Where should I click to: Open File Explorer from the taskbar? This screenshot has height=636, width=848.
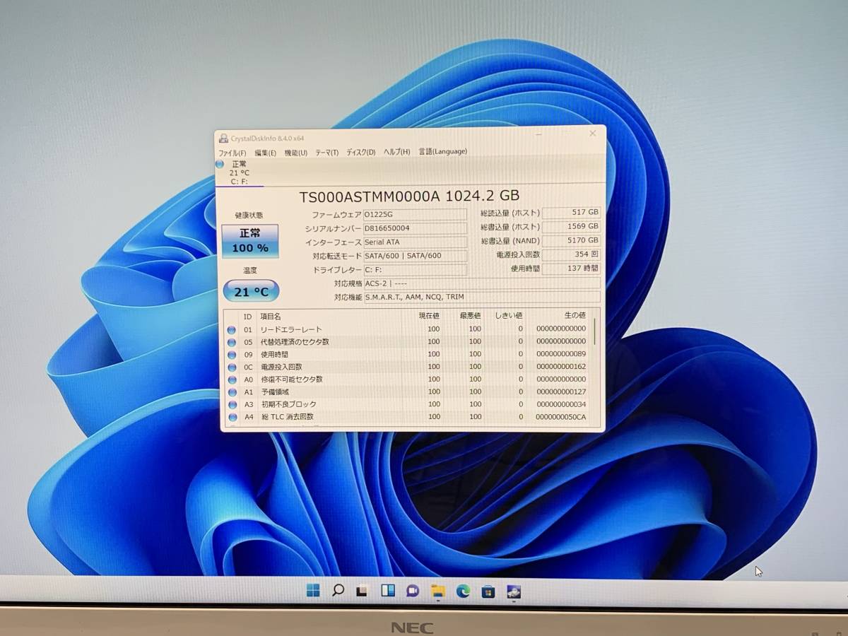(x=437, y=591)
